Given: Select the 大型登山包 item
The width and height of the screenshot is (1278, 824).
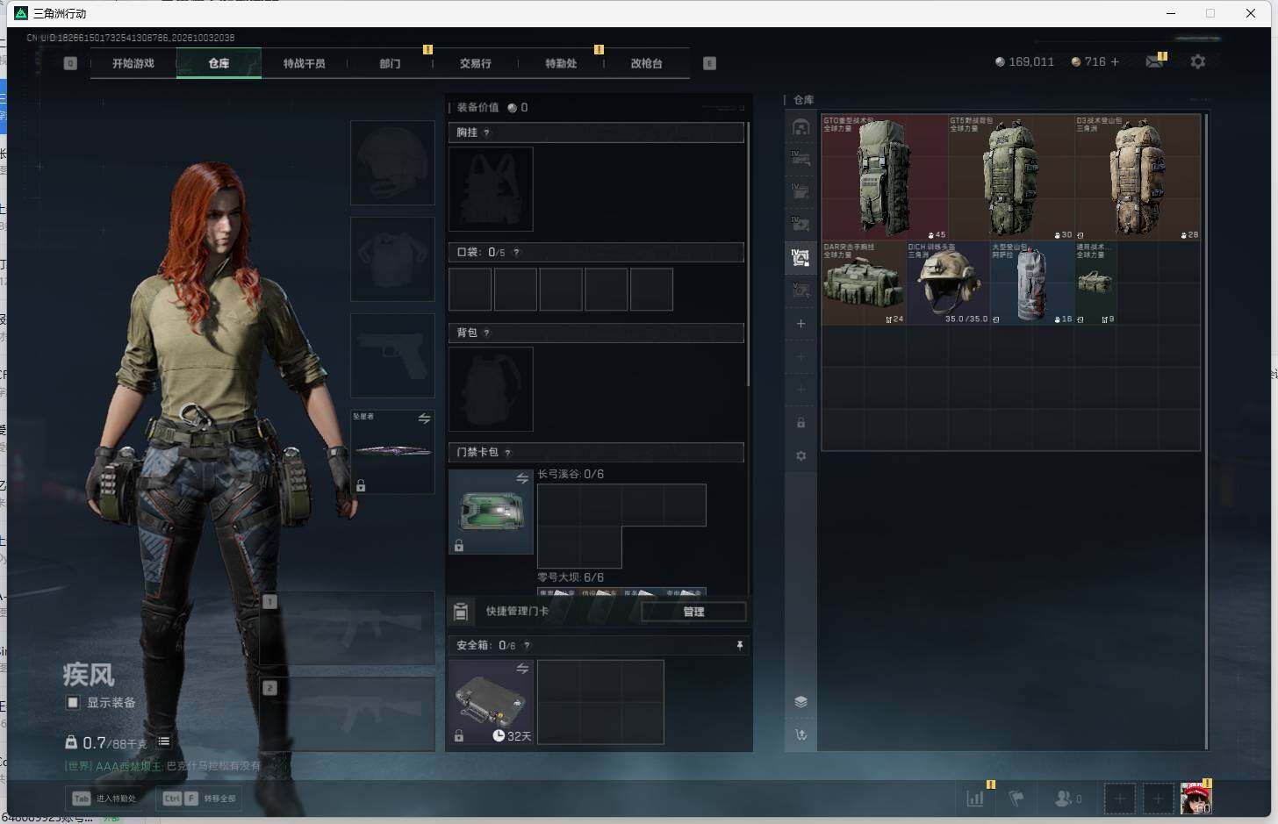Looking at the screenshot, I should click(x=1032, y=283).
